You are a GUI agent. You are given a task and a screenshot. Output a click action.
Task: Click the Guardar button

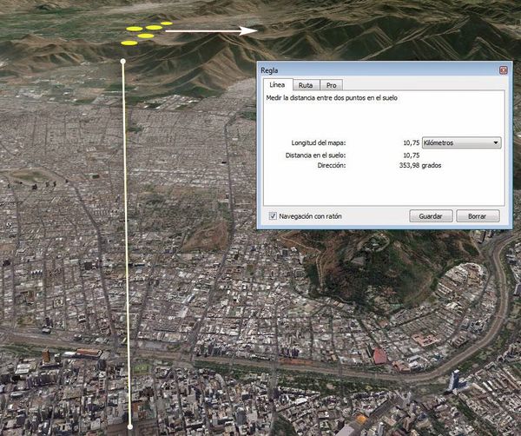(431, 215)
